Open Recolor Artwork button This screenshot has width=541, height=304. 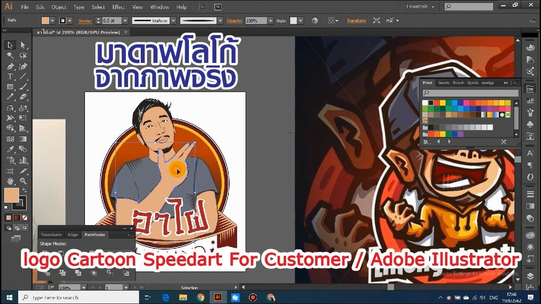(x=314, y=21)
